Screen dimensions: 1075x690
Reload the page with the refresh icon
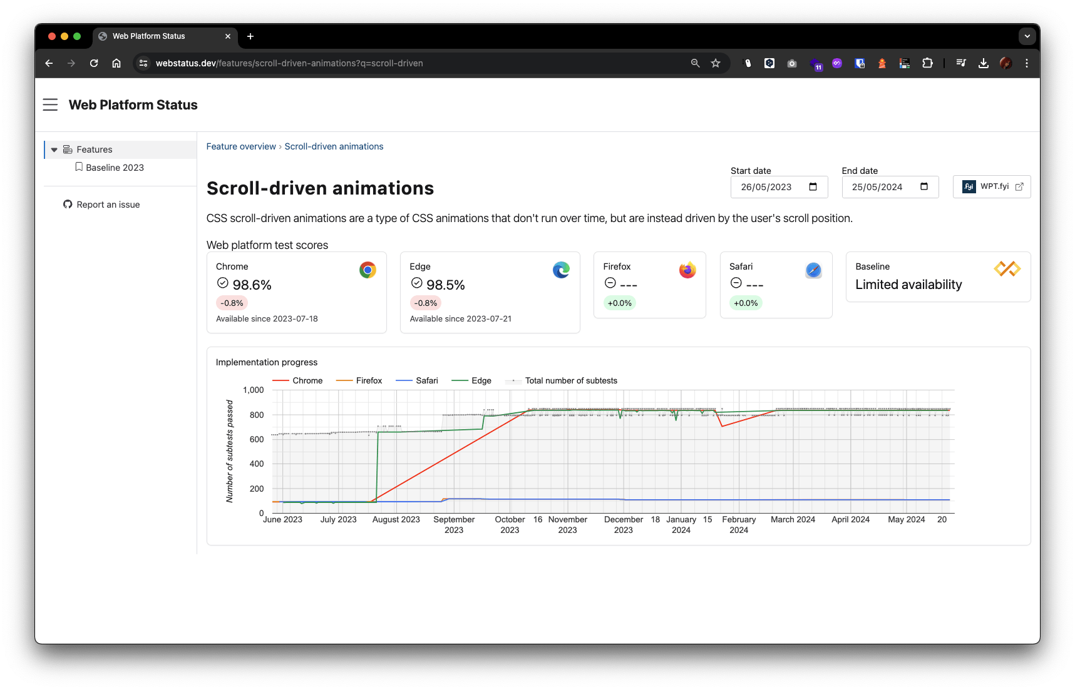[x=94, y=63]
